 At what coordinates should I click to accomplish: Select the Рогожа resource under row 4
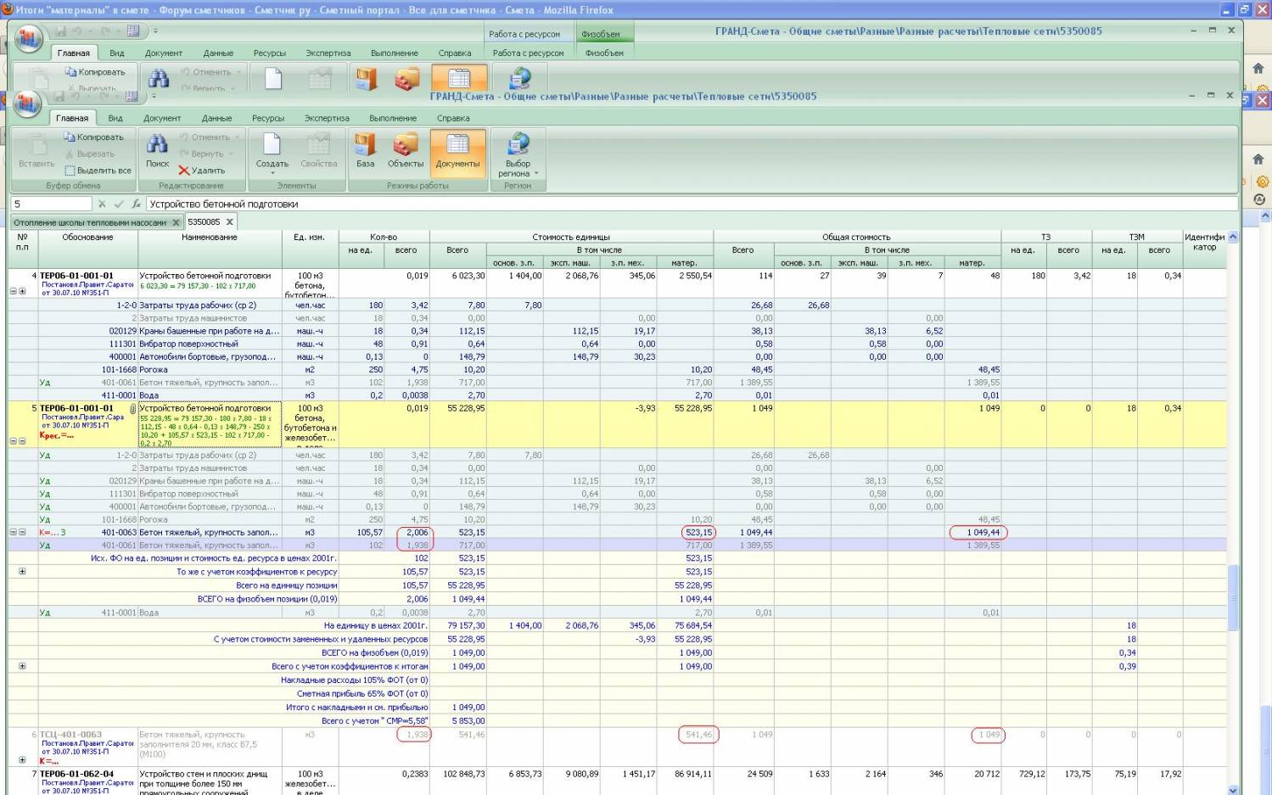tap(154, 370)
